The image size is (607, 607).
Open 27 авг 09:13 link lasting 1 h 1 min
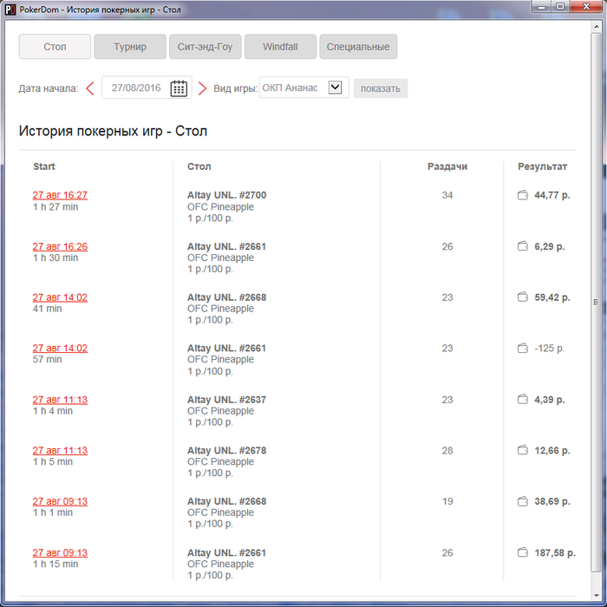click(x=60, y=501)
